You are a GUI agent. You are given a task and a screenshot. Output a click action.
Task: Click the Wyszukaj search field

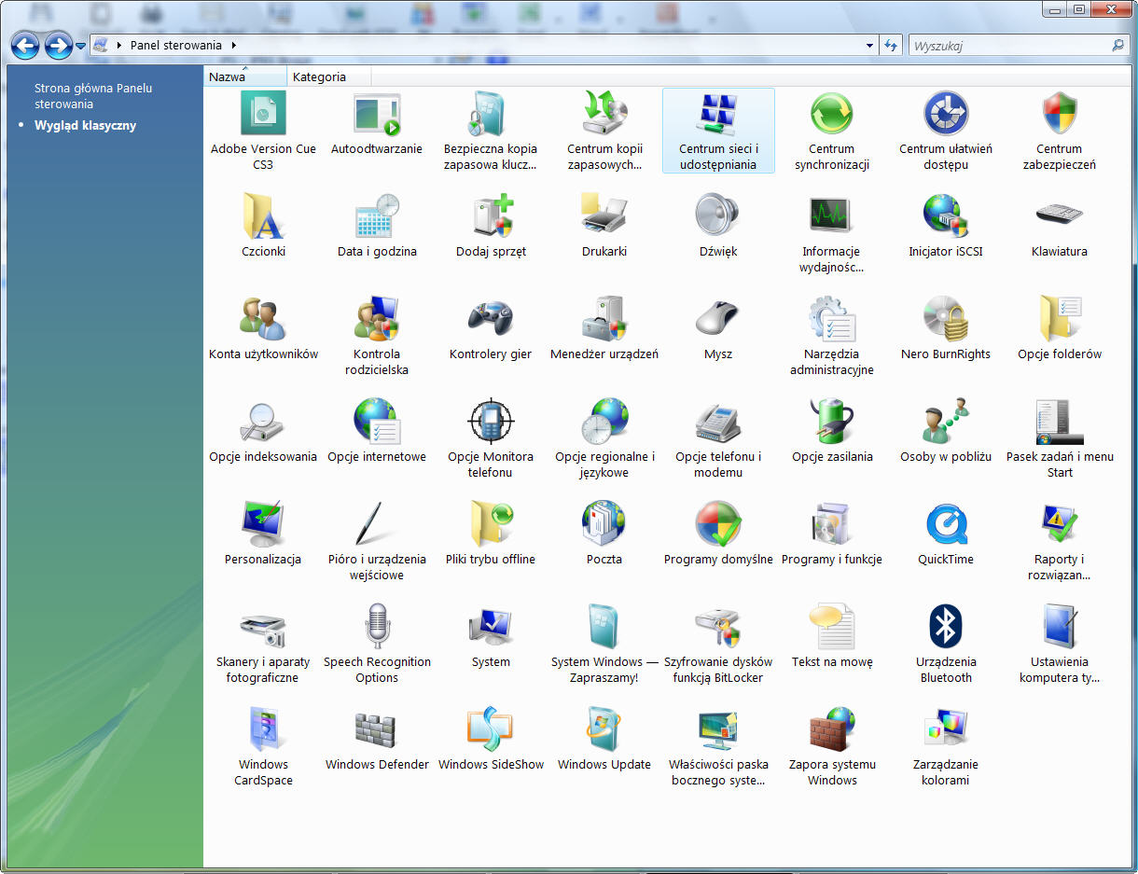coord(1007,45)
